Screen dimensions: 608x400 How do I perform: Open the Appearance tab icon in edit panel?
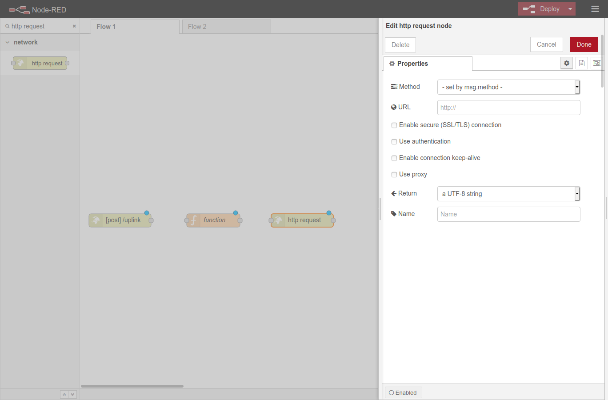597,63
